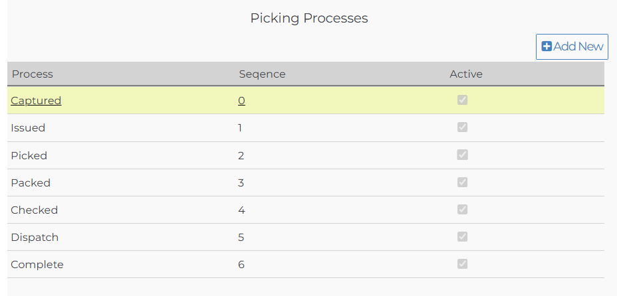
Task: Select the Issued process row
Action: 28,128
